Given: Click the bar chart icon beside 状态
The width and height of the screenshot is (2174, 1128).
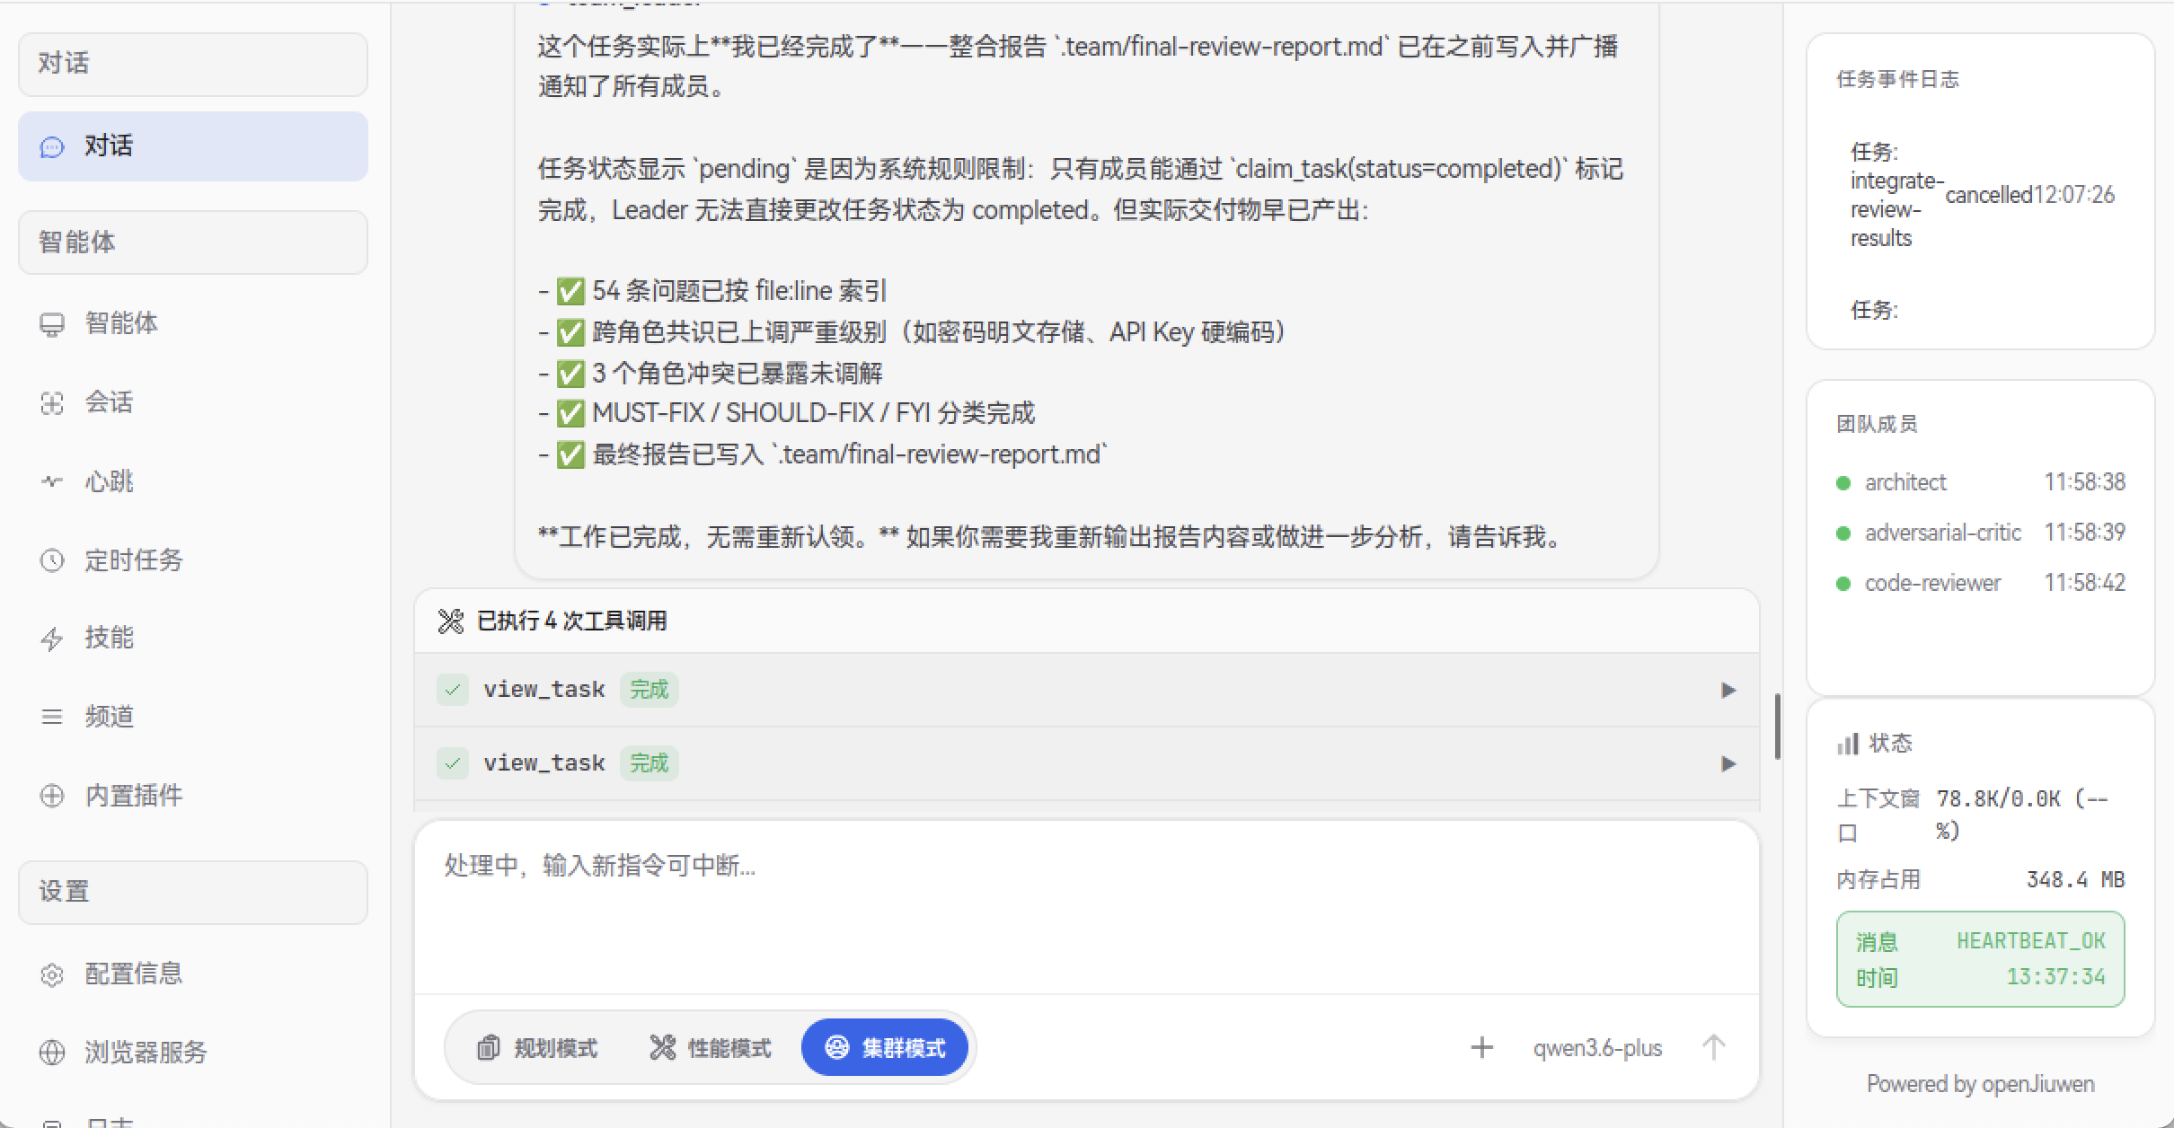Looking at the screenshot, I should coord(1848,744).
